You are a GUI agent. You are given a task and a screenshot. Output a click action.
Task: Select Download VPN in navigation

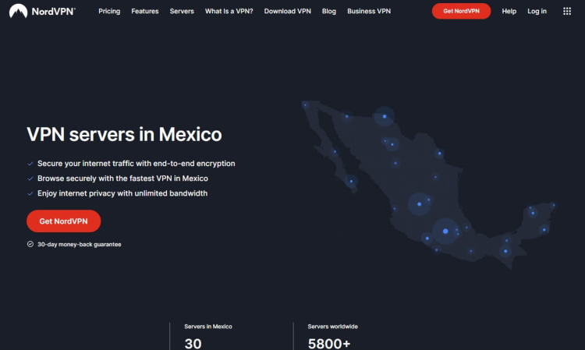tap(288, 11)
